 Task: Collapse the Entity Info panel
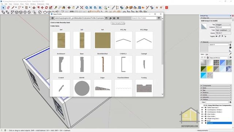point(216,18)
